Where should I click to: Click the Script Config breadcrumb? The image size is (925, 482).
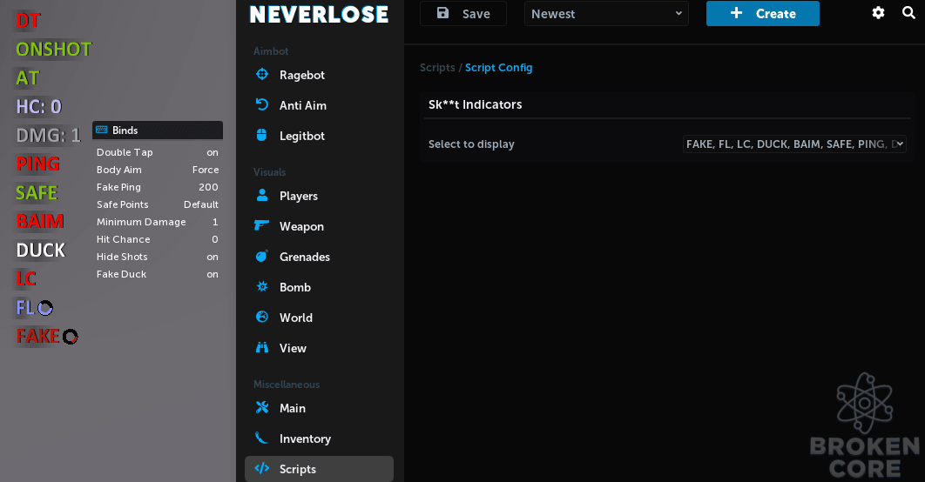[x=498, y=67]
